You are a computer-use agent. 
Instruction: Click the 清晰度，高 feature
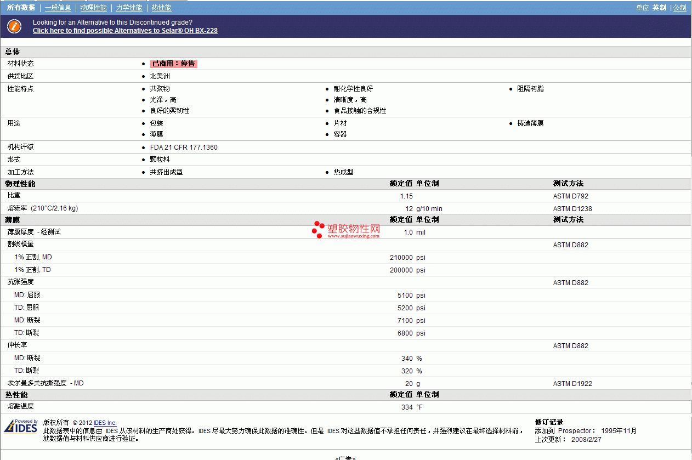pyautogui.click(x=350, y=100)
